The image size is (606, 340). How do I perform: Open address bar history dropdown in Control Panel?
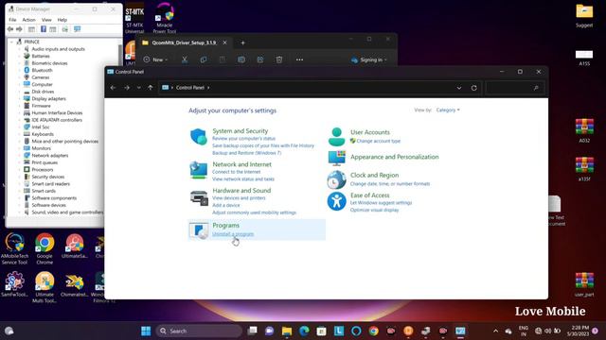click(458, 88)
